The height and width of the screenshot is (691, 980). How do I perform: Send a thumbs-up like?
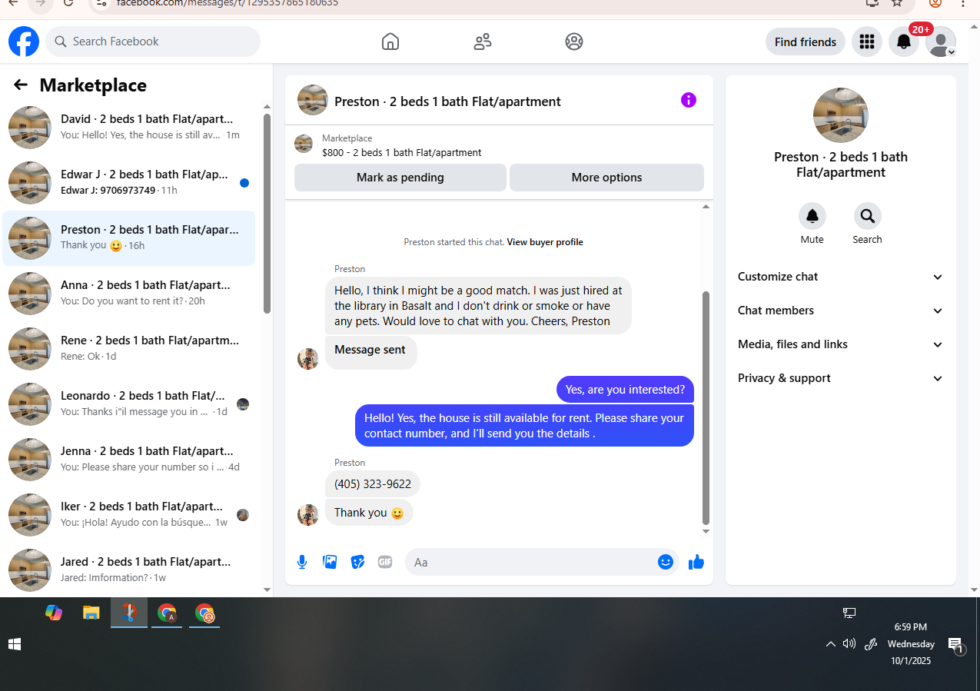click(696, 562)
